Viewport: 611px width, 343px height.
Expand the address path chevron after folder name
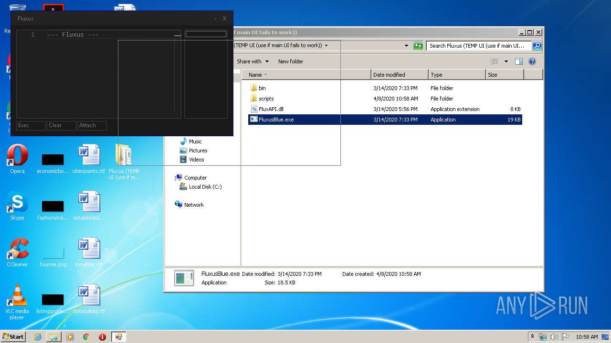326,46
